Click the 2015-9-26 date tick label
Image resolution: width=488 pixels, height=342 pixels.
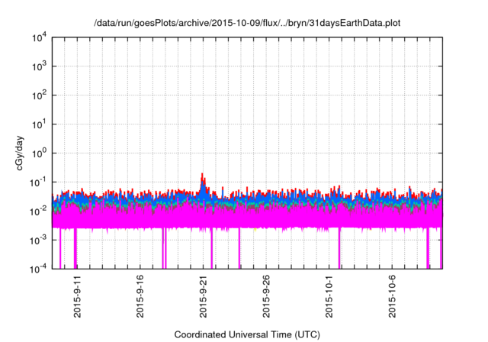tap(266, 296)
